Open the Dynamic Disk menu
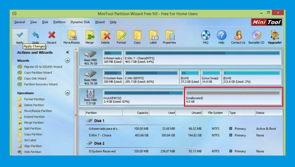Image resolution: width=295 pixels, height=167 pixels. pos(80,22)
